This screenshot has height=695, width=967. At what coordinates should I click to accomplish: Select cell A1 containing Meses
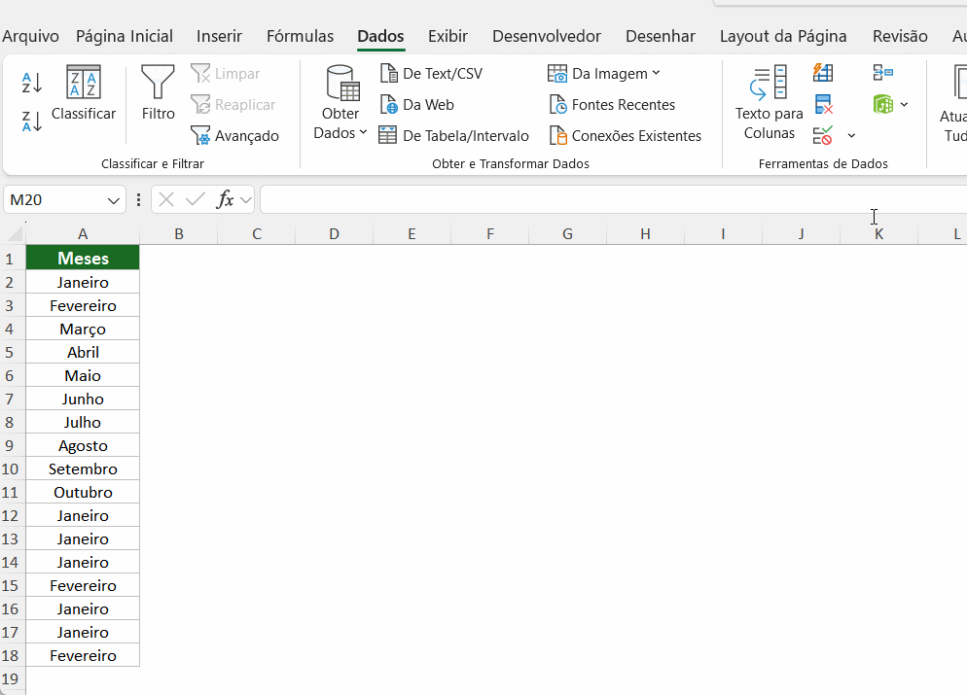point(82,258)
